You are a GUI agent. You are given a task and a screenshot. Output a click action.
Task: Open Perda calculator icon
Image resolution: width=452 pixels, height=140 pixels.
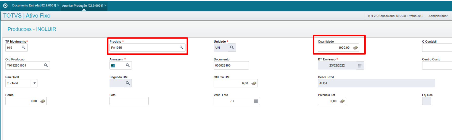click(x=43, y=101)
